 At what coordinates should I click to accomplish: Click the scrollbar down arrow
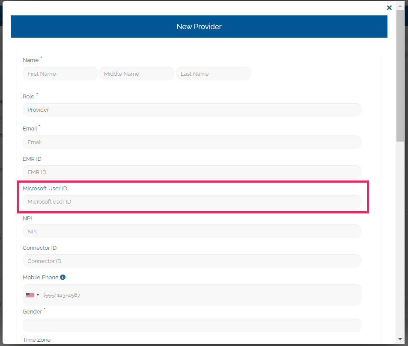coord(400,339)
